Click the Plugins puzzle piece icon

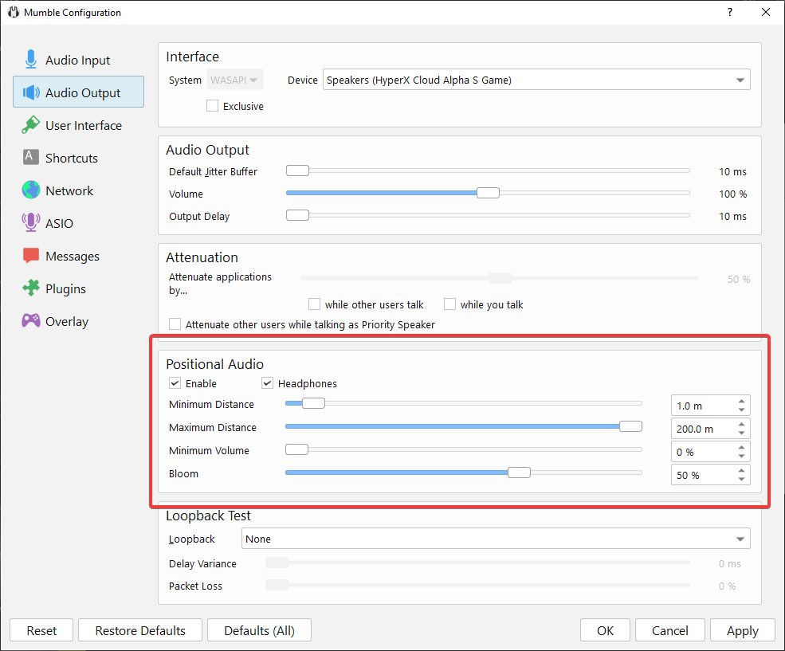click(30, 288)
